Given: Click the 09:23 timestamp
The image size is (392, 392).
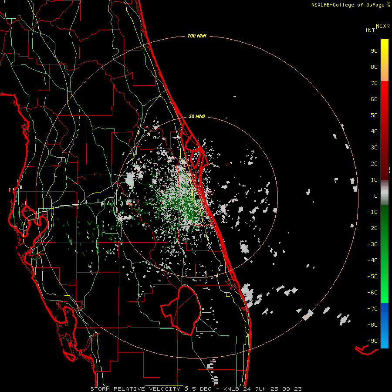Looking at the screenshot, I should (x=292, y=389).
